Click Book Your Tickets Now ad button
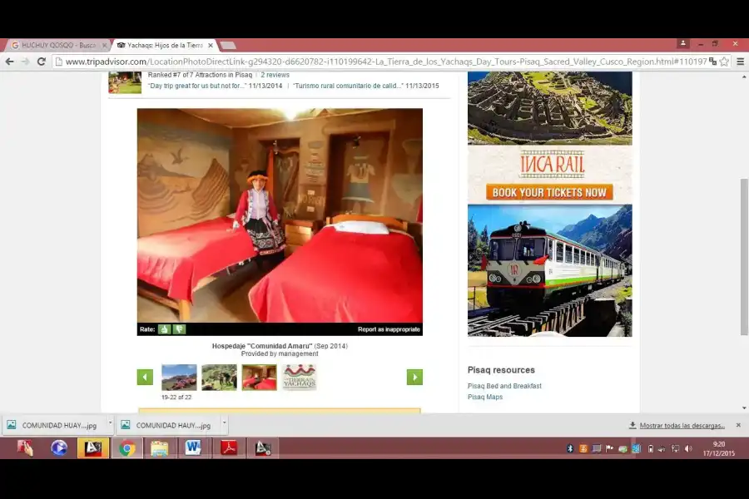The width and height of the screenshot is (749, 499). [x=549, y=192]
